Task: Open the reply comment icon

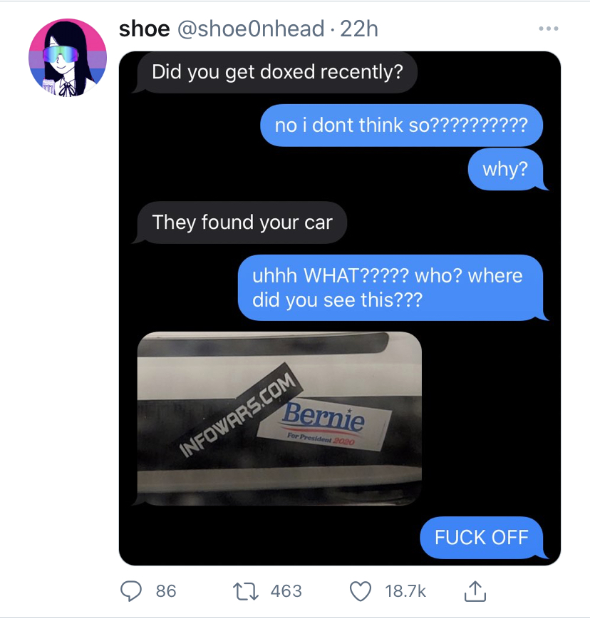Action: (130, 591)
